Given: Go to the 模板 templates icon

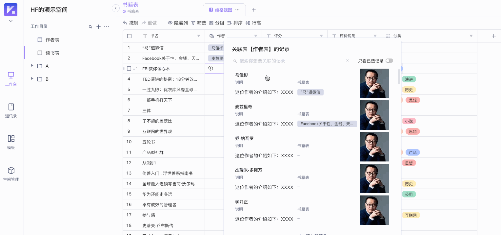Looking at the screenshot, I should click(x=11, y=142).
